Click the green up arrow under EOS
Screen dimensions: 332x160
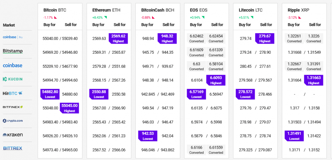pyautogui.click(x=203, y=17)
